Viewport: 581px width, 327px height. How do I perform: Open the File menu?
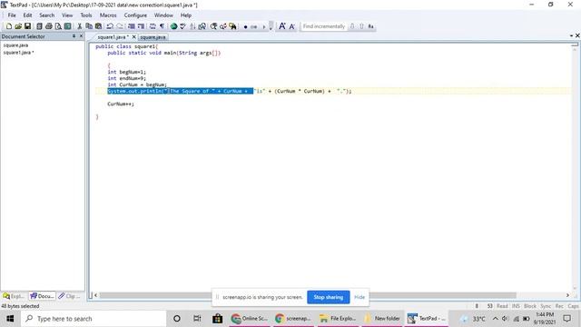coord(12,15)
